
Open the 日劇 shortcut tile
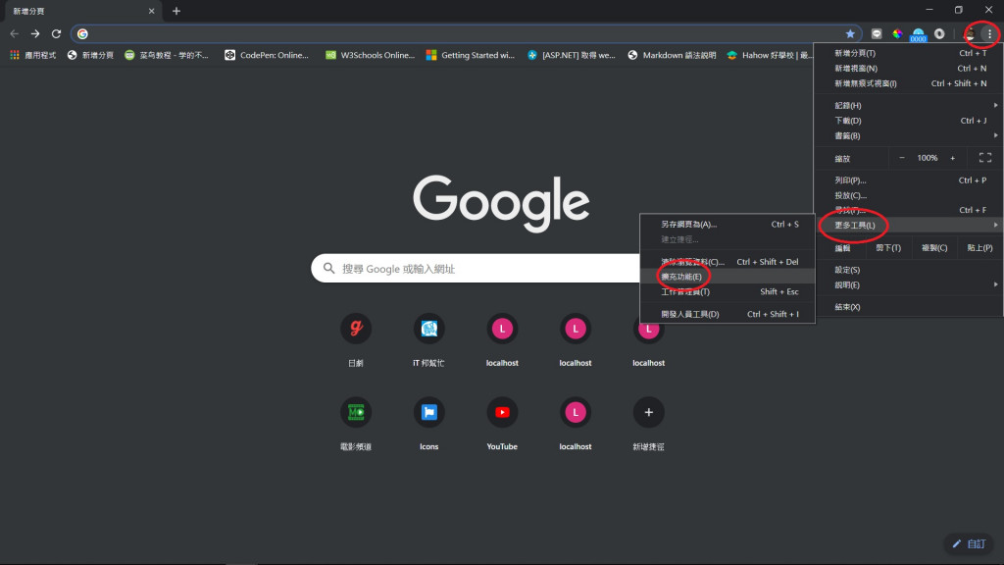355,340
